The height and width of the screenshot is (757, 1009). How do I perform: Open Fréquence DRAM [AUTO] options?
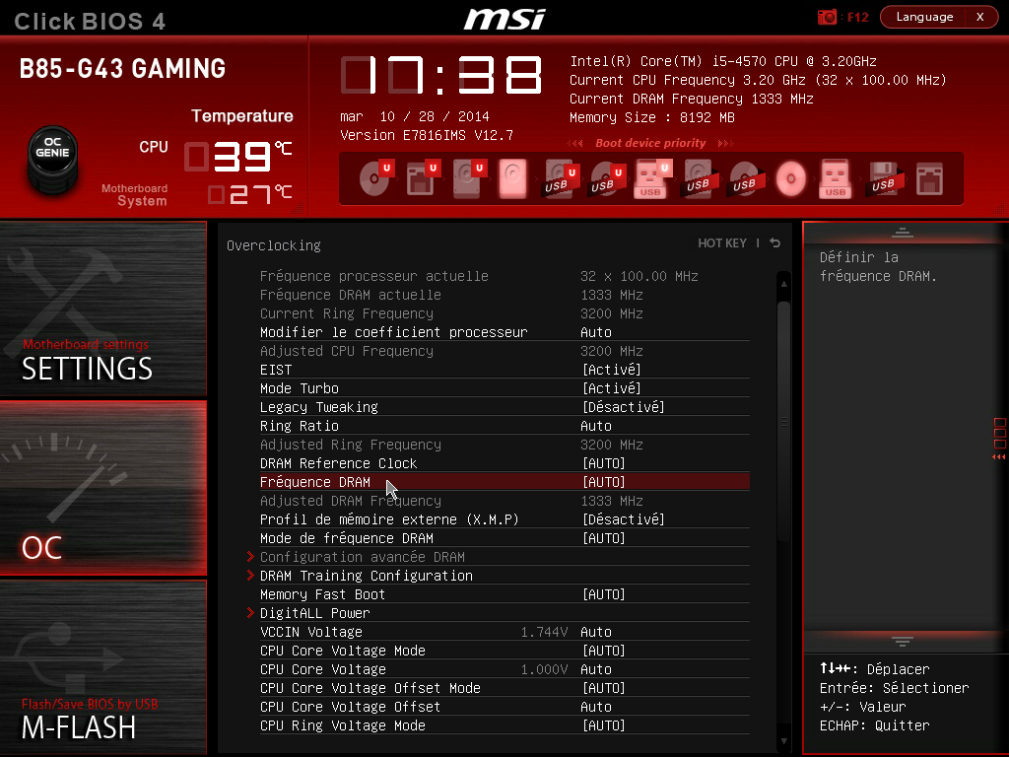(x=504, y=482)
